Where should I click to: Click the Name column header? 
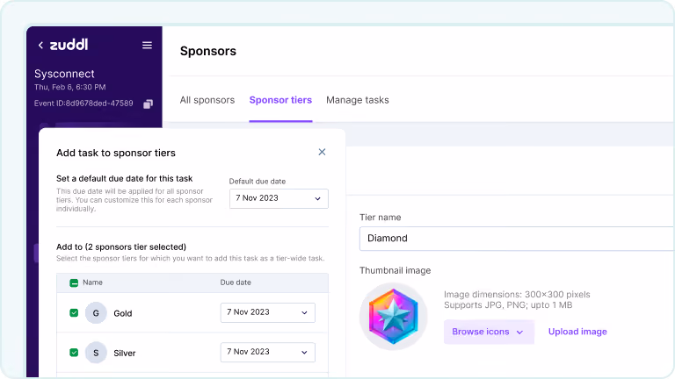pyautogui.click(x=92, y=282)
